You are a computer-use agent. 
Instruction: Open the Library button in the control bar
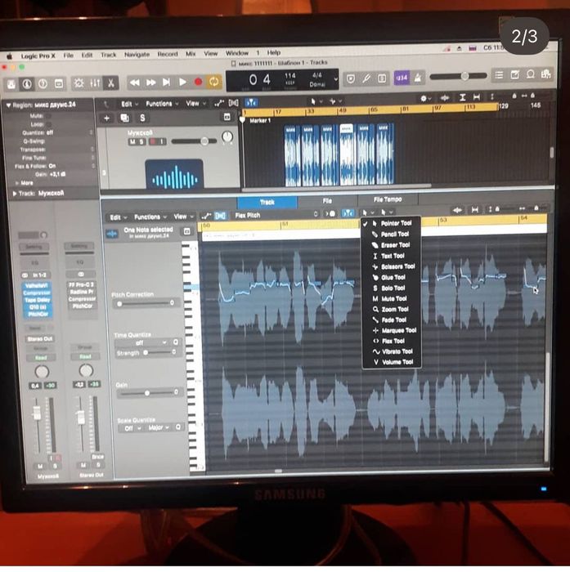tap(11, 84)
